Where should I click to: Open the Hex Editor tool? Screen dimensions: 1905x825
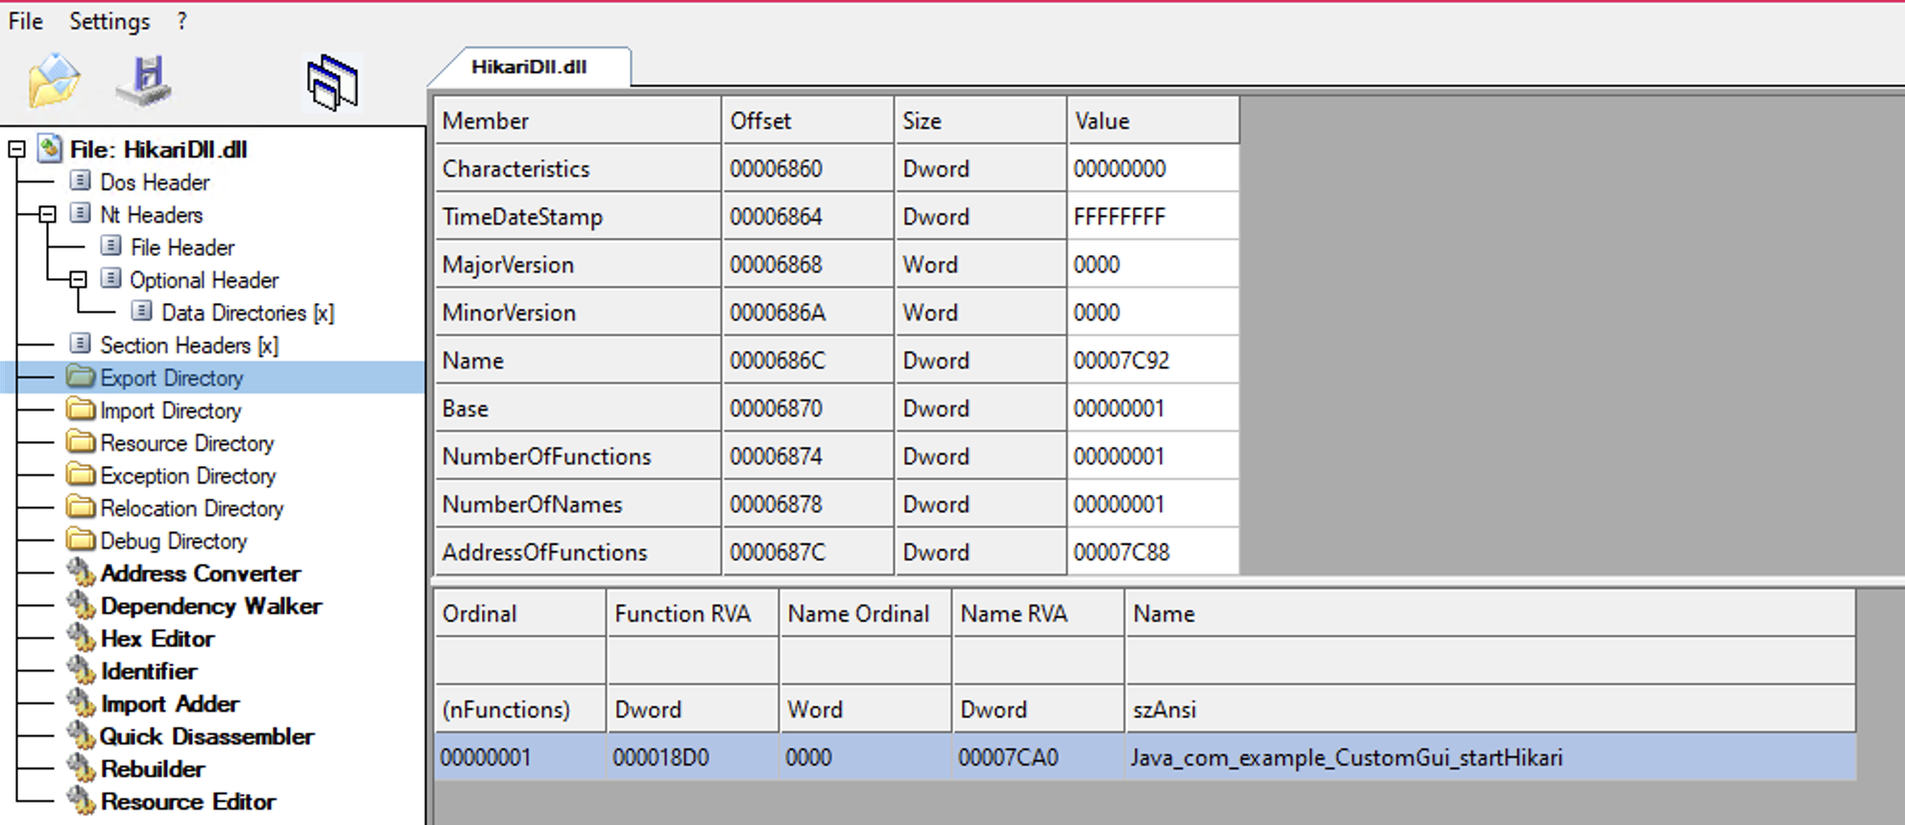point(157,639)
